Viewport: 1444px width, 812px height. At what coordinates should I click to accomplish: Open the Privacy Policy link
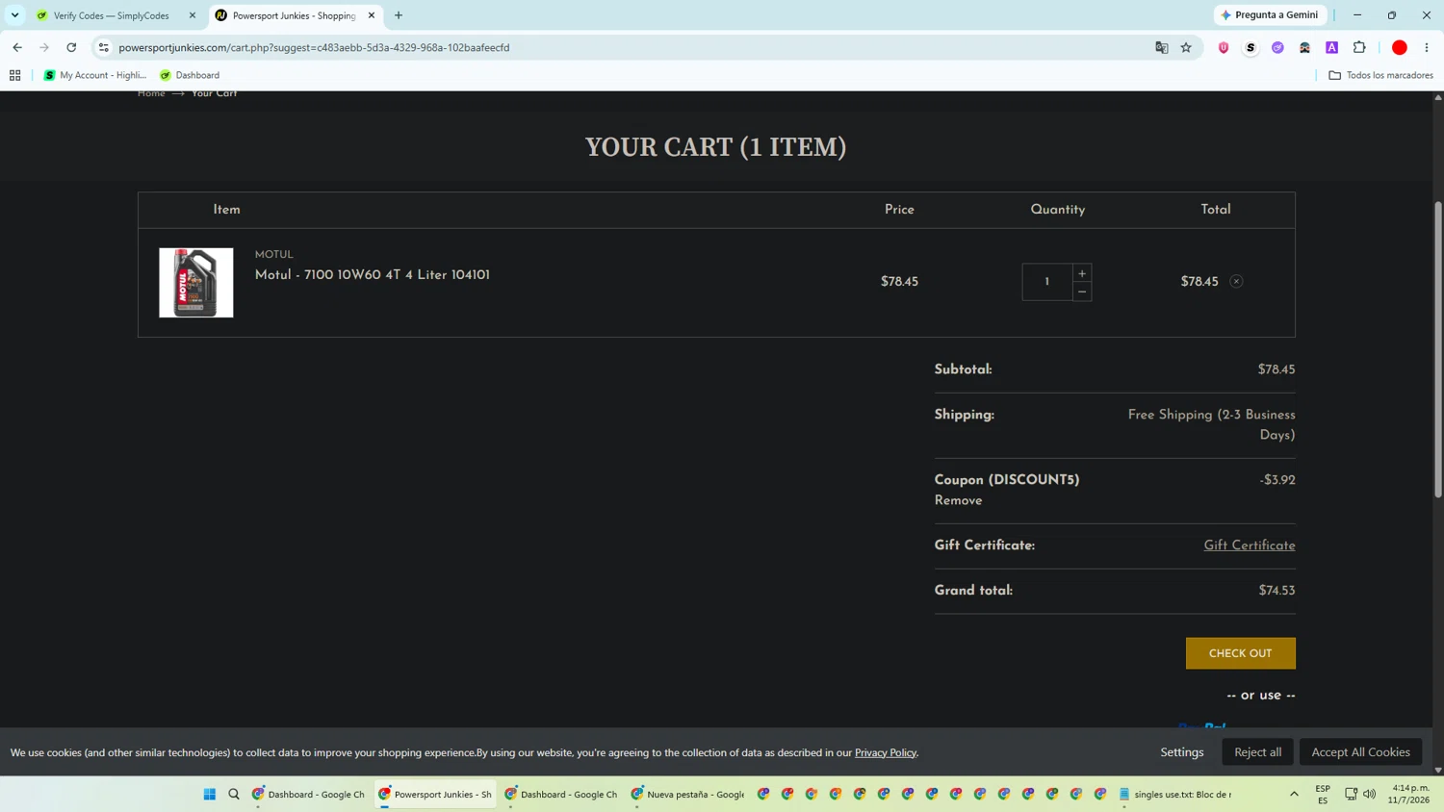click(885, 752)
